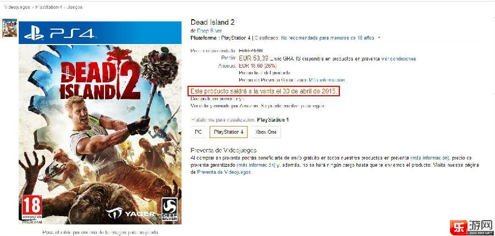Open the Juegos breadcrumb link
The image size is (495, 236).
coord(75,7)
